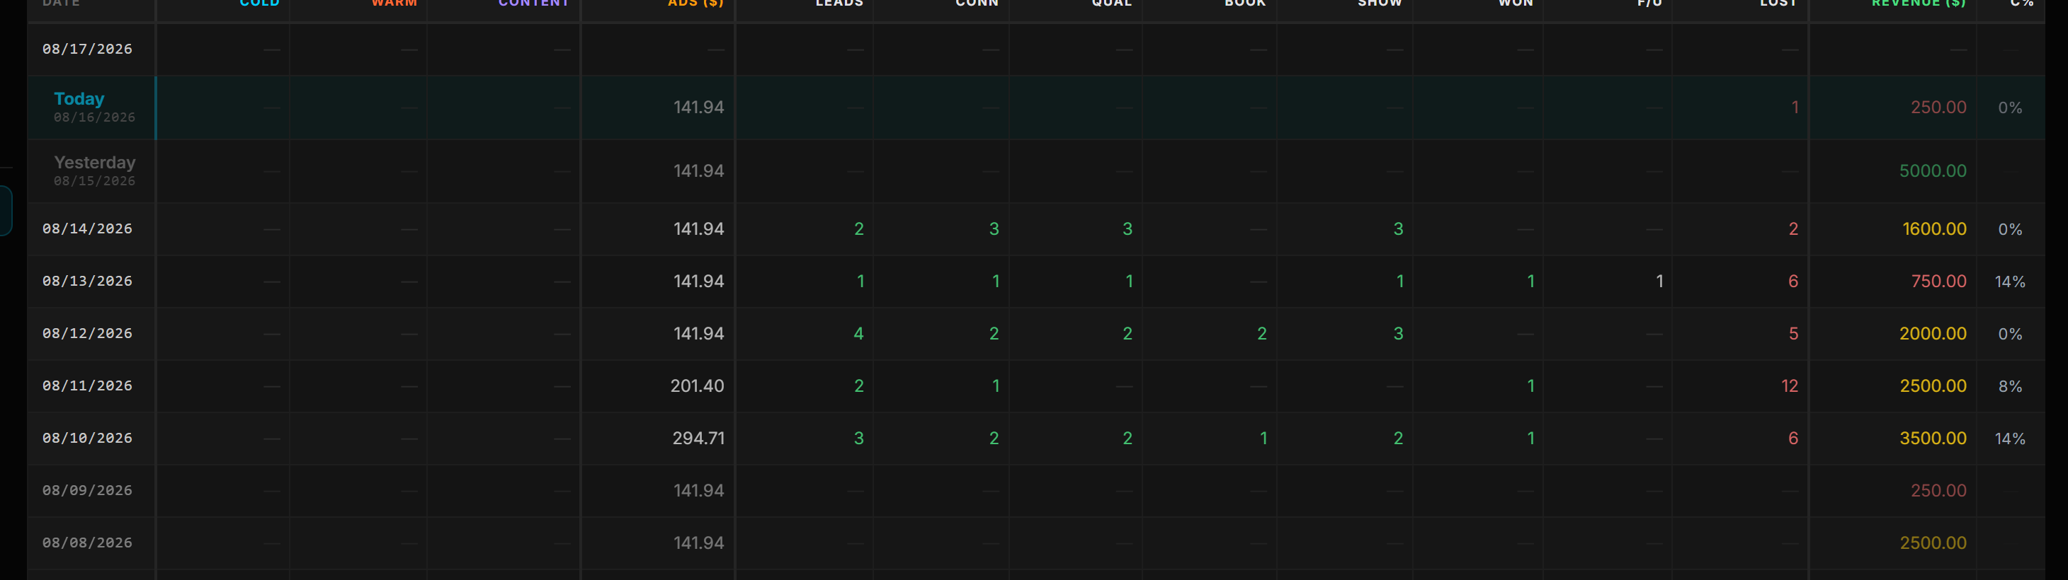The height and width of the screenshot is (580, 2068).
Task: Click booked count 1 on 08/10
Action: tap(1263, 438)
